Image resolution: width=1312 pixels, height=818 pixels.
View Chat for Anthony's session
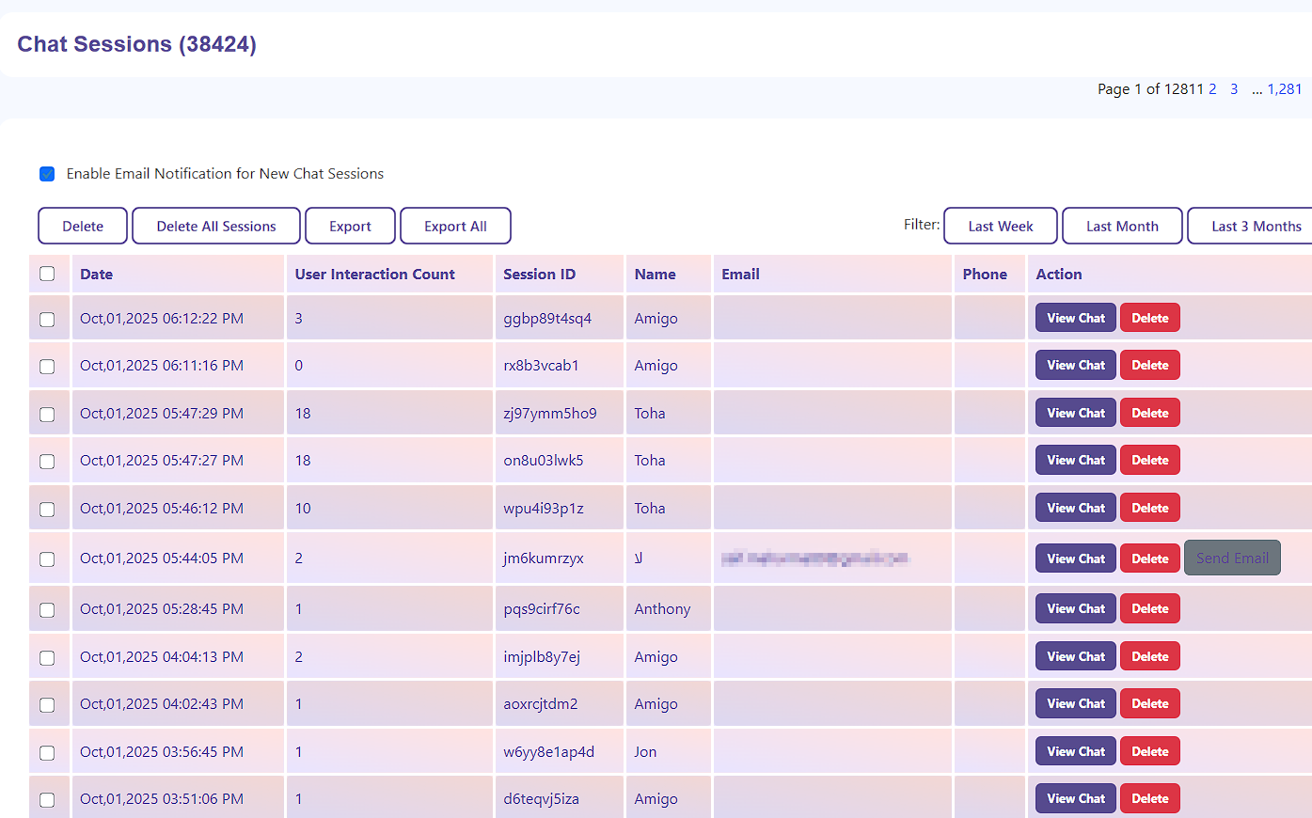(1075, 608)
